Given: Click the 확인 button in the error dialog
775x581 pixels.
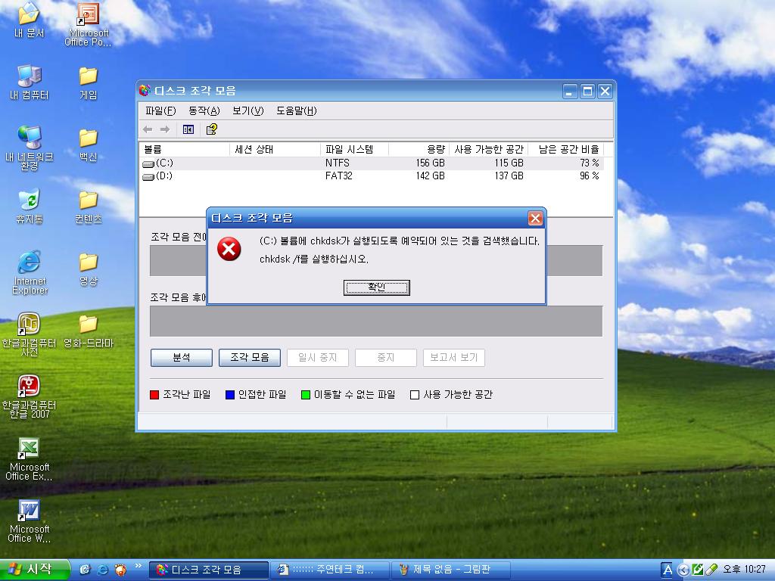Looking at the screenshot, I should point(377,287).
